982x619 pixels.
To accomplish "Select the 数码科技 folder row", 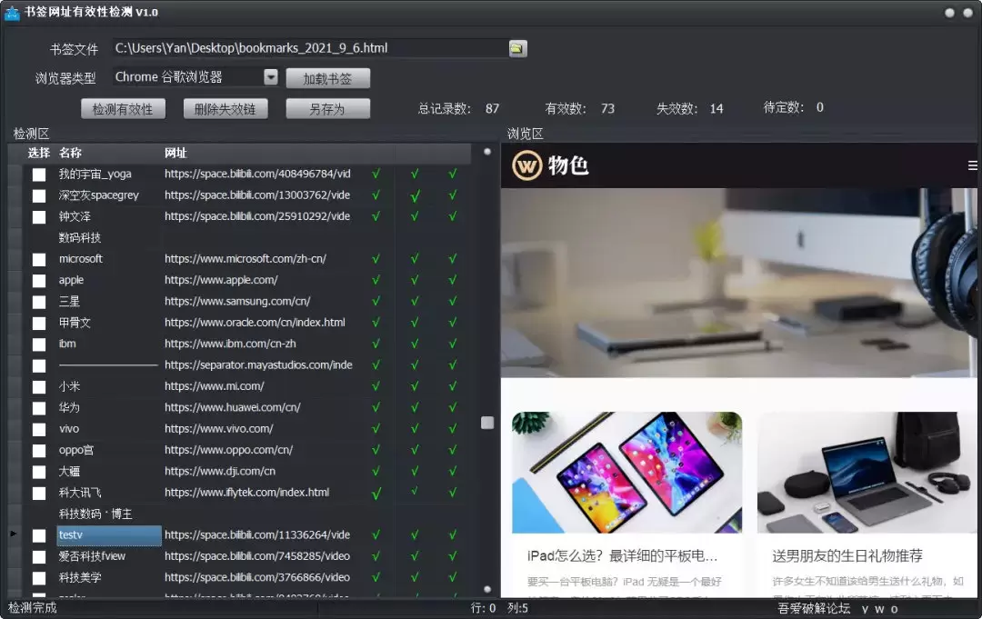I will click(x=79, y=238).
